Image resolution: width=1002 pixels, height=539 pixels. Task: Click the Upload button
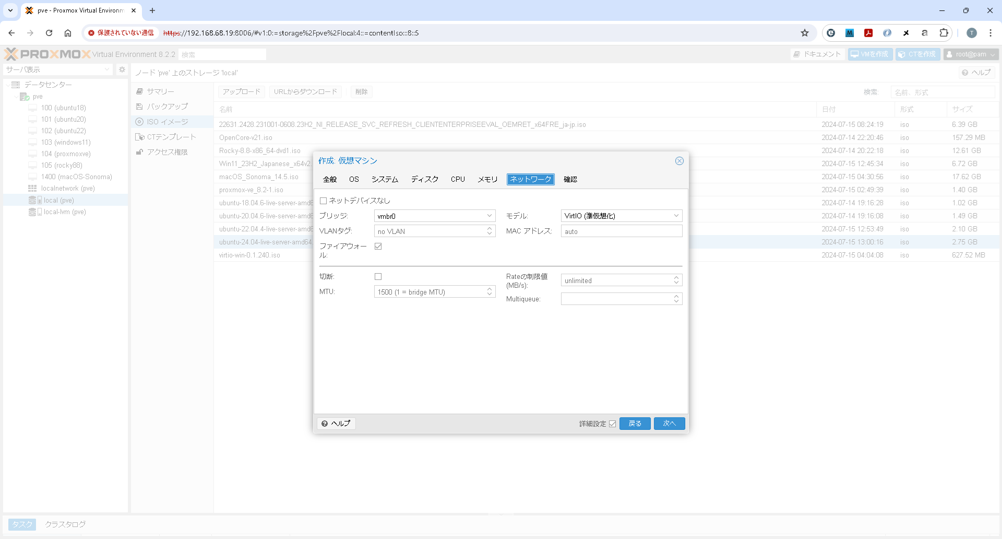point(242,92)
